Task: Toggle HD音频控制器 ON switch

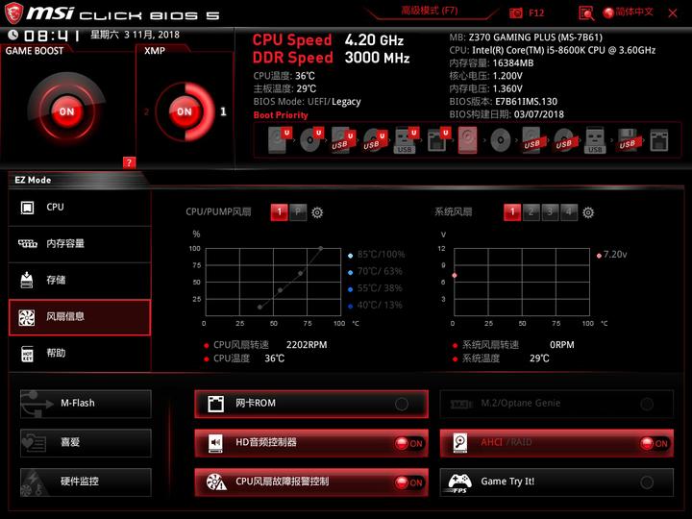Action: tap(409, 443)
